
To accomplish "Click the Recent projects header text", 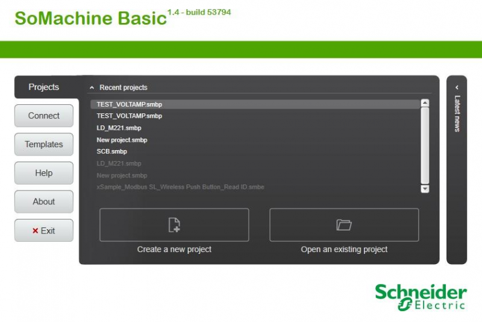I will click(x=124, y=87).
